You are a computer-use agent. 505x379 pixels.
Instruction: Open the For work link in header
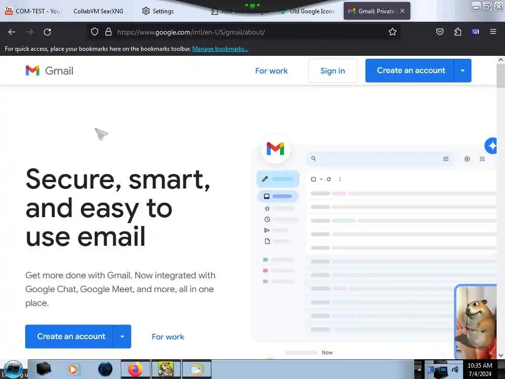click(271, 71)
